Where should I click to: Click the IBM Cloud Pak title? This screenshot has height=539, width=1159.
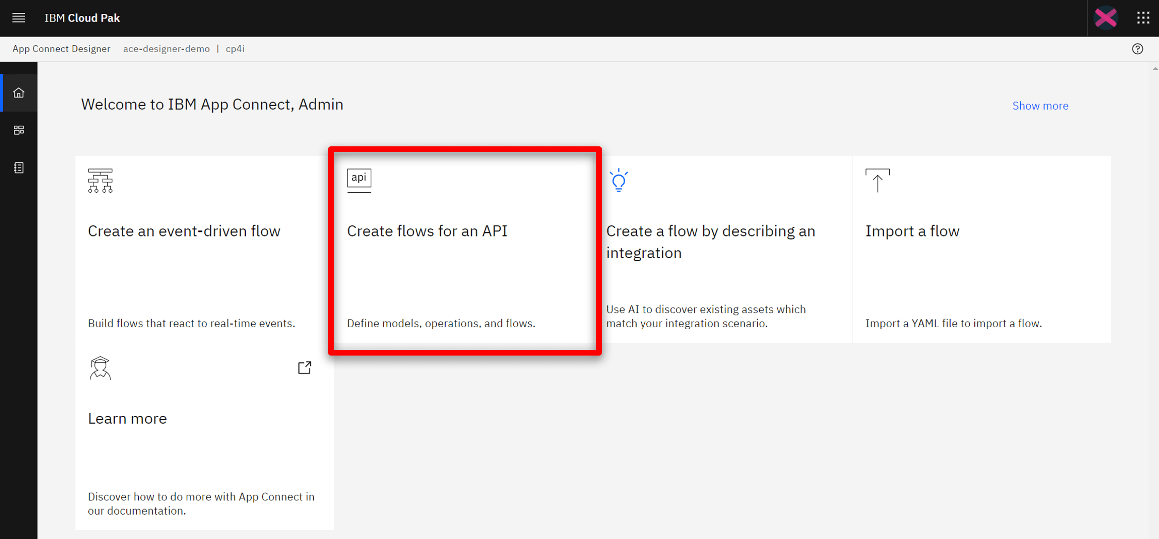(x=82, y=18)
